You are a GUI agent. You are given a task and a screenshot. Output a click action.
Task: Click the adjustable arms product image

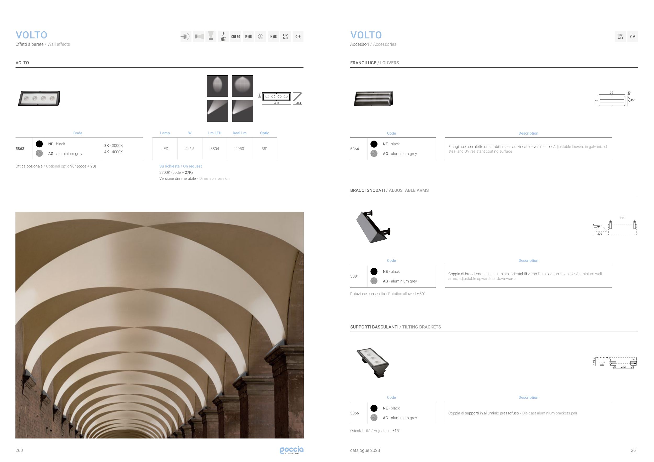pyautogui.click(x=373, y=227)
